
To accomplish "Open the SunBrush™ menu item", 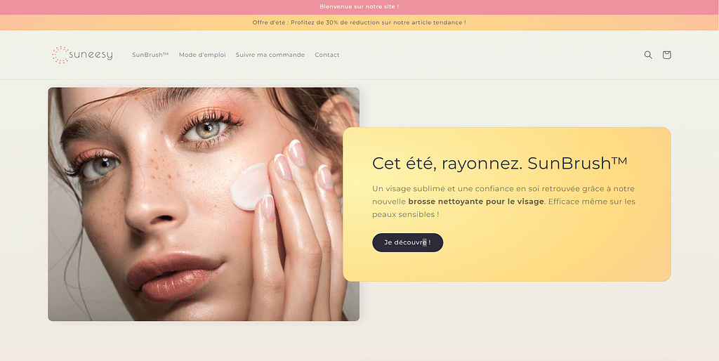I will pos(150,55).
